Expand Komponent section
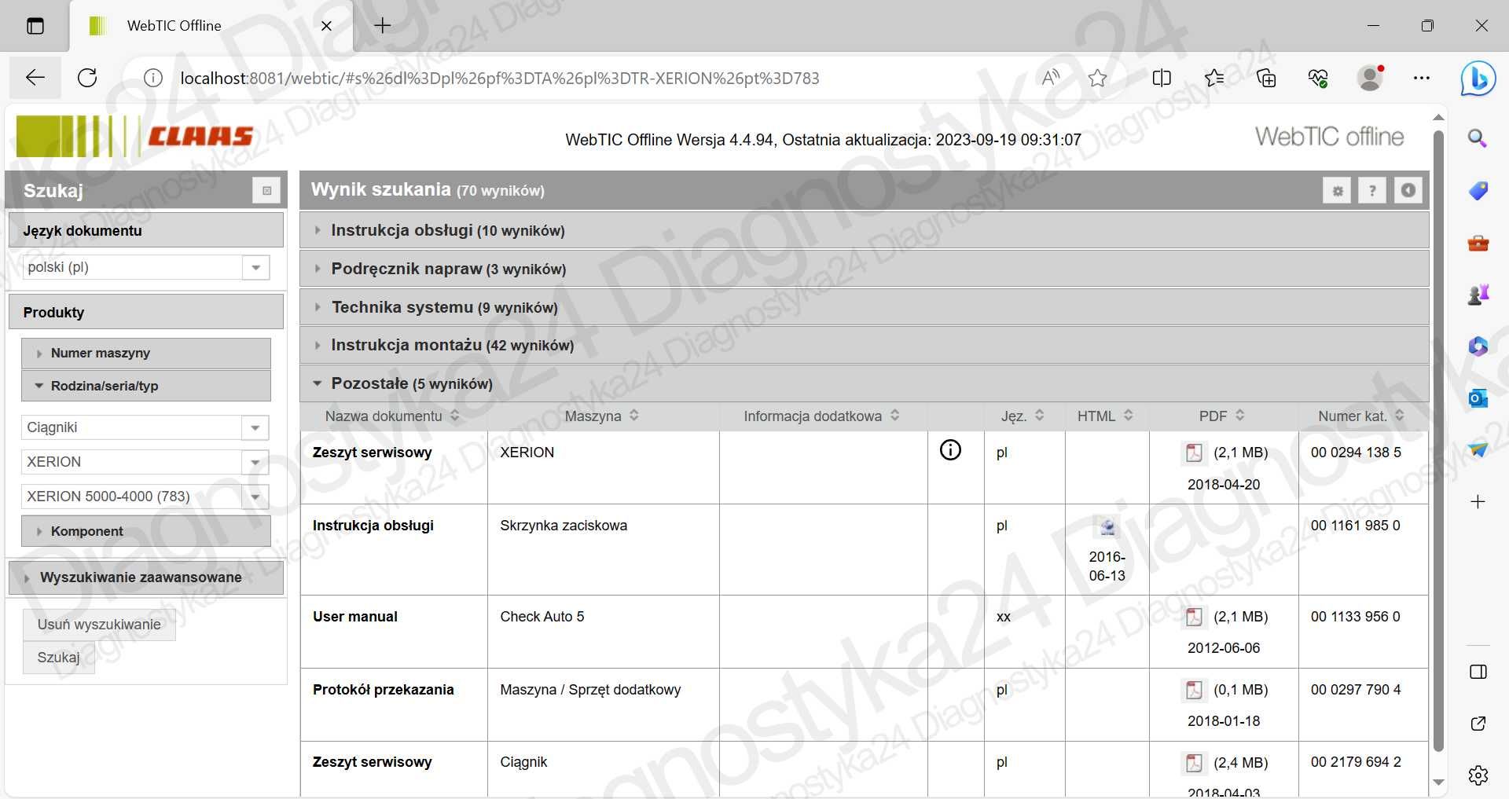Screen dimensions: 1509x799 pyautogui.click(x=146, y=531)
